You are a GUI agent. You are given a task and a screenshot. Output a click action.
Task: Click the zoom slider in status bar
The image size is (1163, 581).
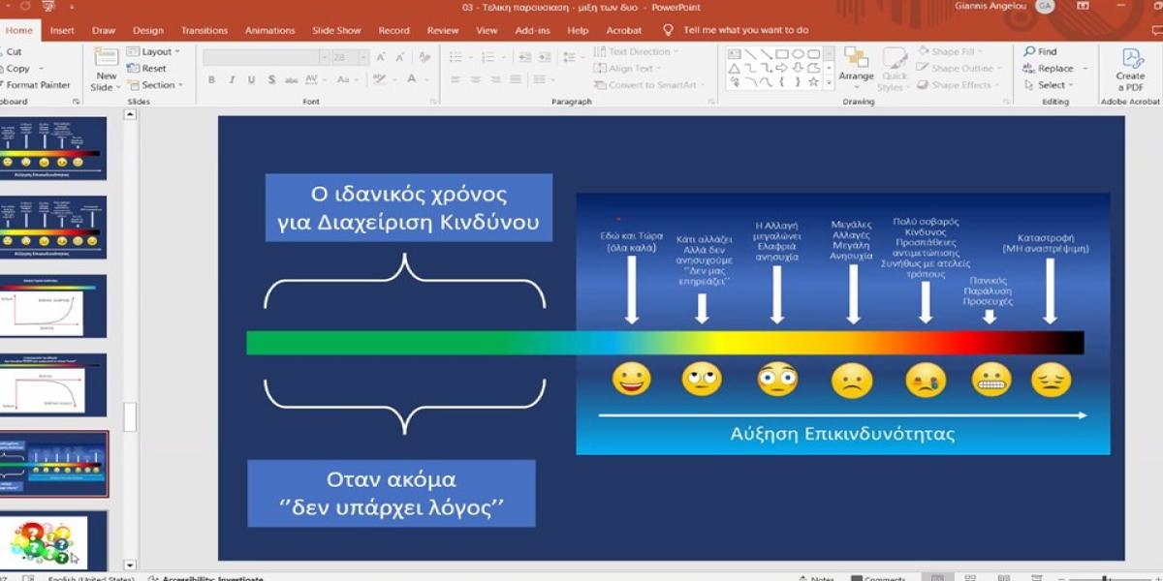[x=1105, y=578]
